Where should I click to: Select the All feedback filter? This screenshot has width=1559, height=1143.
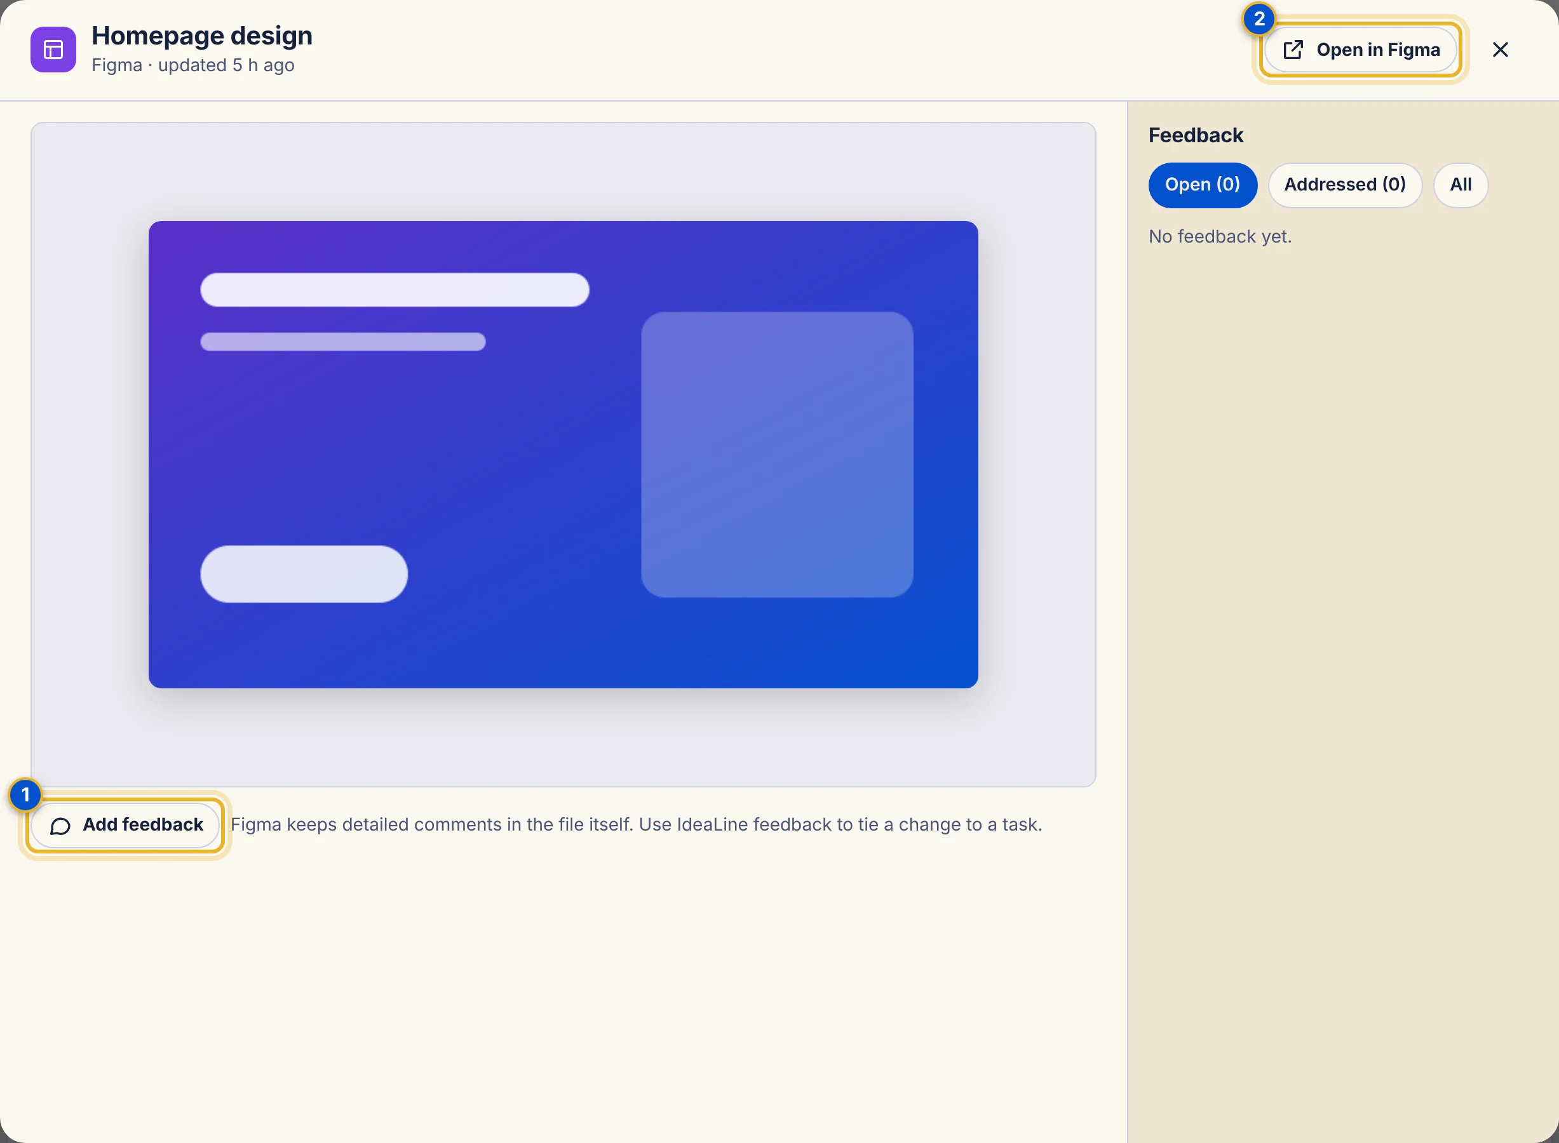point(1461,185)
